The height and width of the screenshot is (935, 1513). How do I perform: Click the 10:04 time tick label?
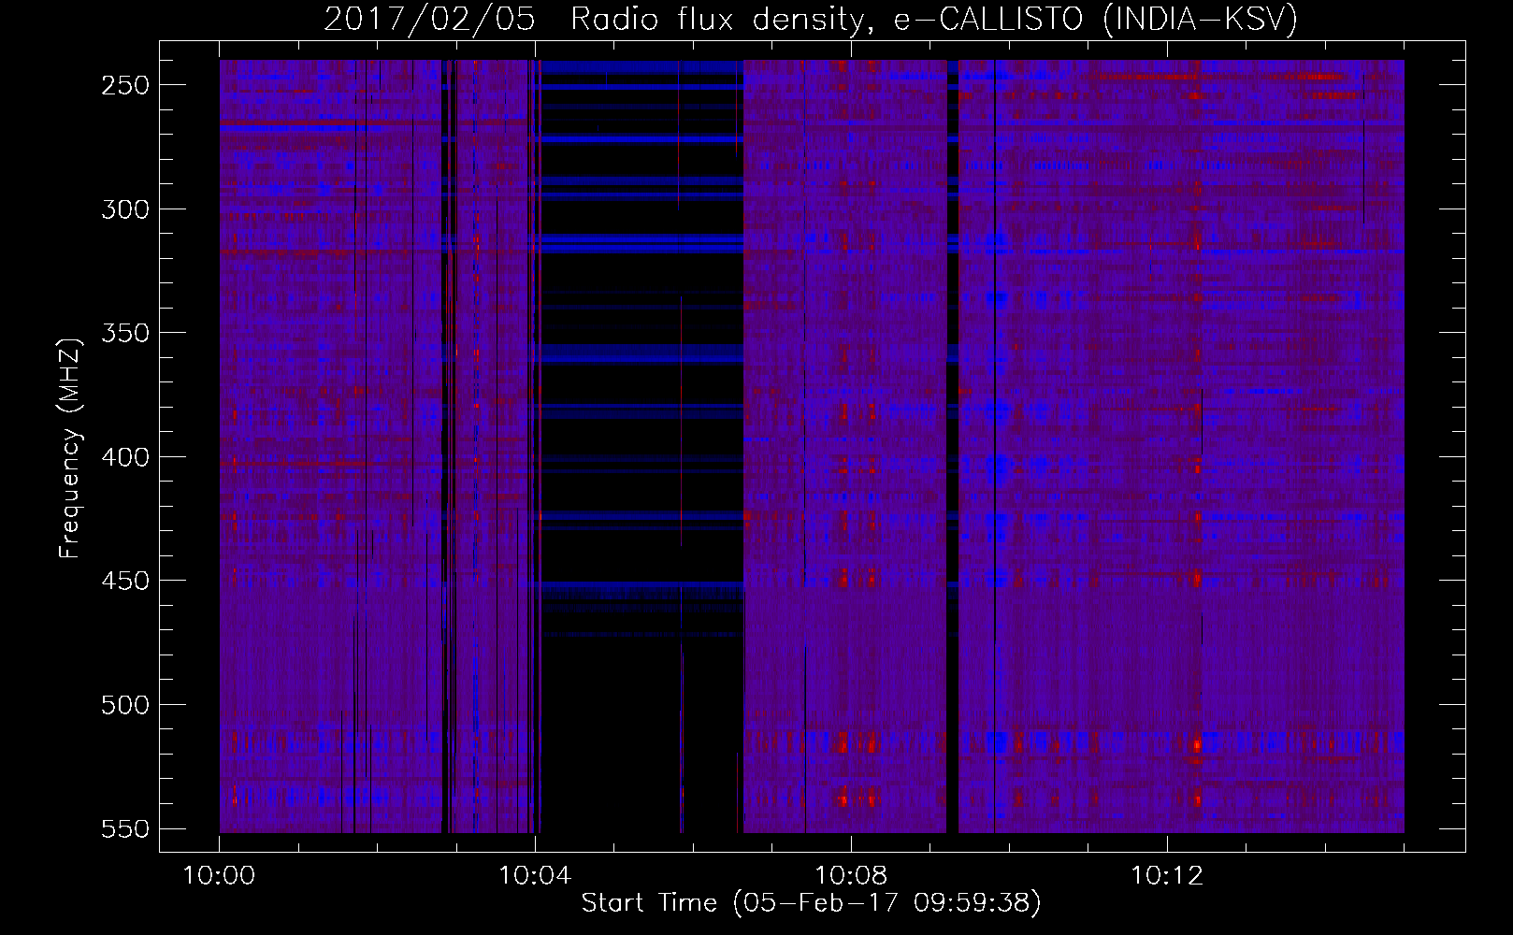(x=535, y=876)
